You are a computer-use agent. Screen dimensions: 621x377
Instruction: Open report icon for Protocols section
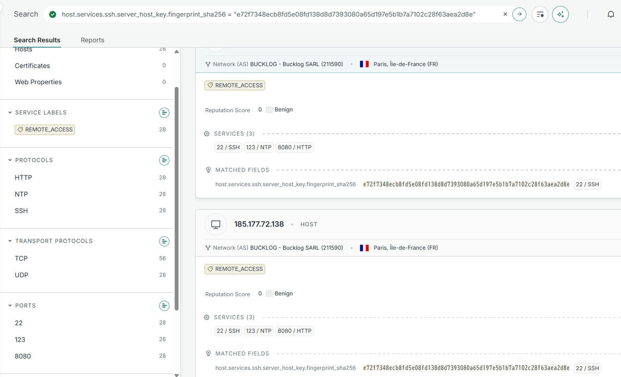[164, 160]
